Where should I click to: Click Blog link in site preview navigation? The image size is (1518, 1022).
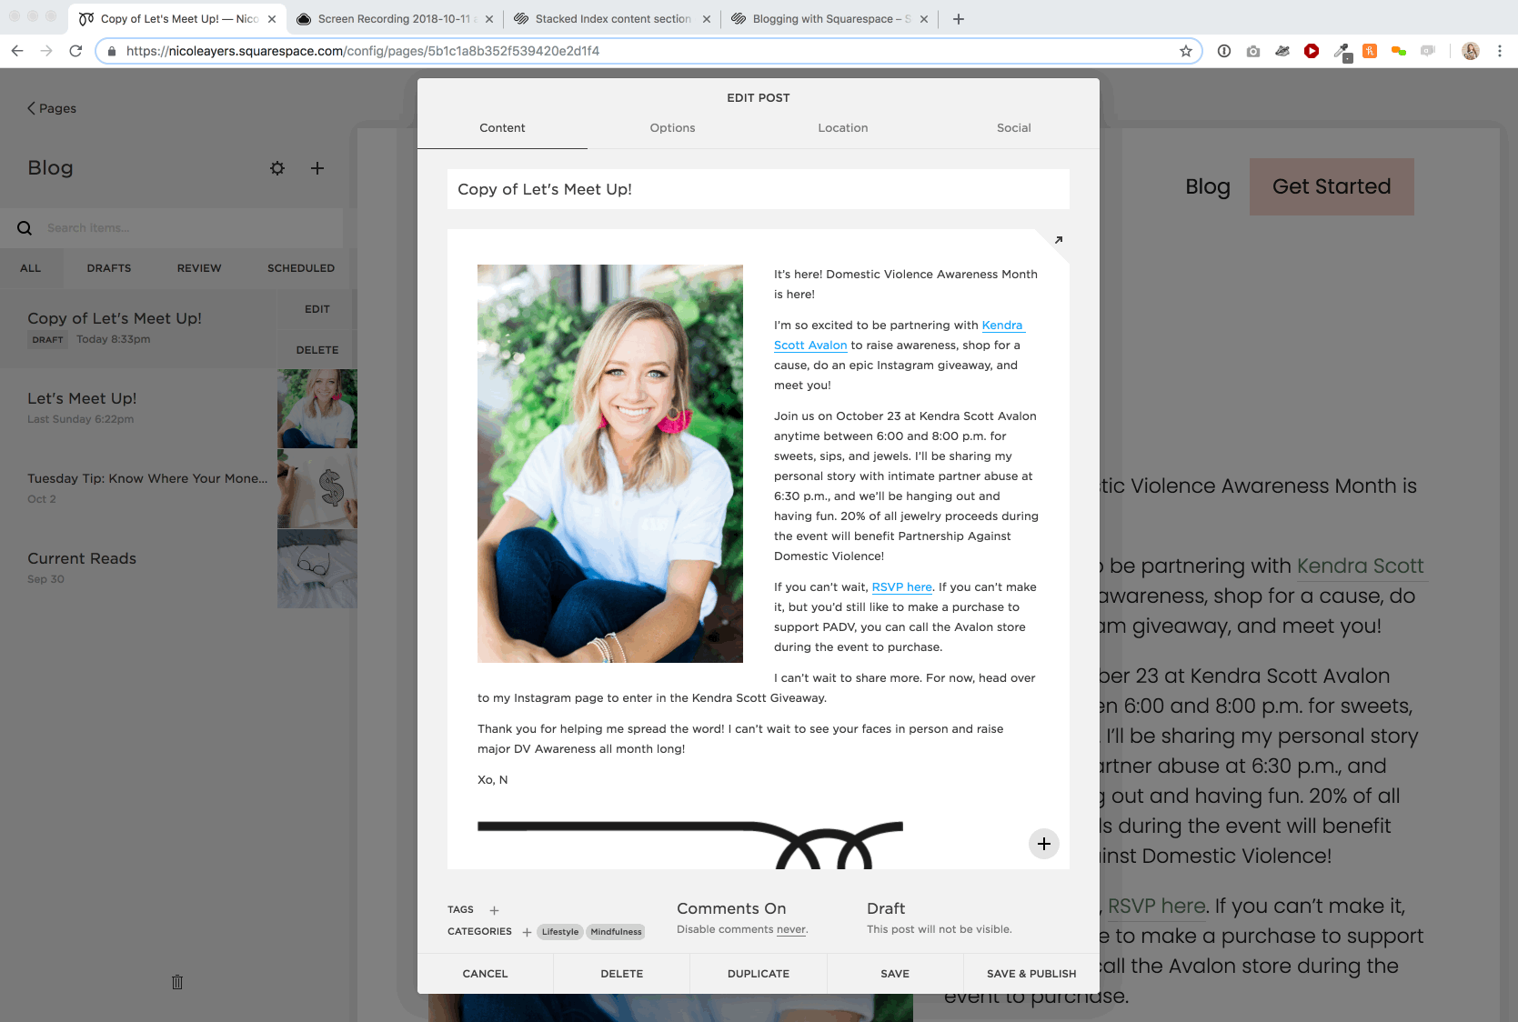tap(1208, 186)
